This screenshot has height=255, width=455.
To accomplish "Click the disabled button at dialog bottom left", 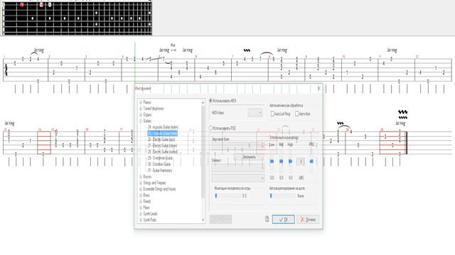I will (220, 220).
